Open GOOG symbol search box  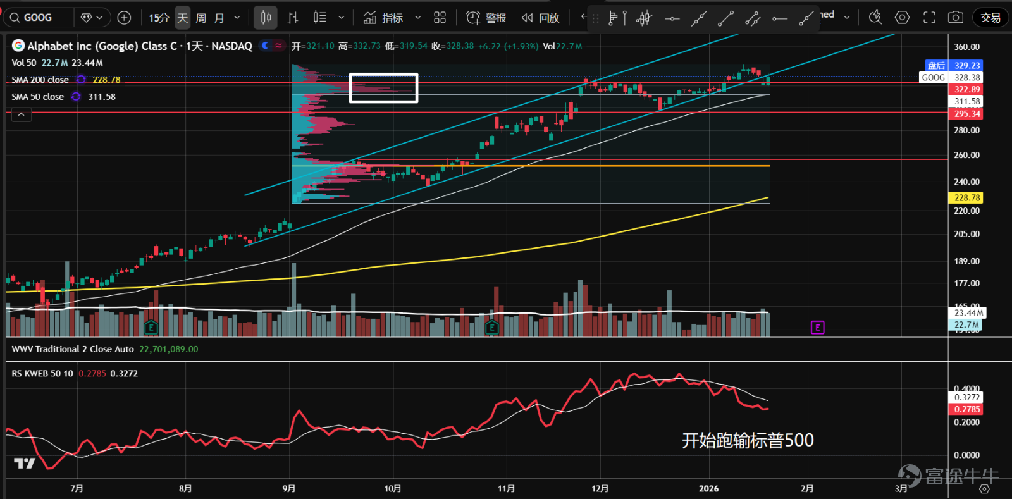[x=39, y=18]
